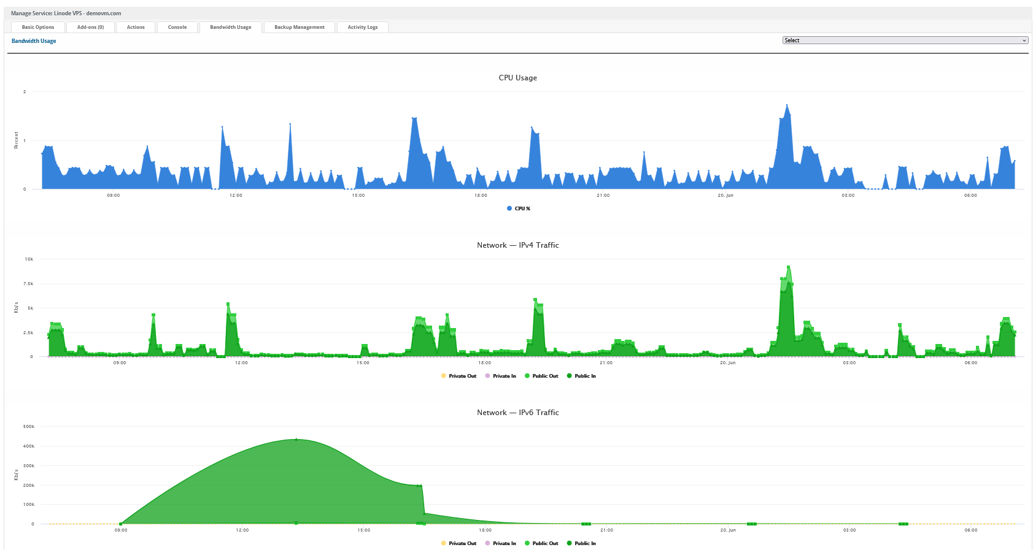Select the Bandwidth Usage tab
Screen dimensions: 1033x550
(231, 27)
